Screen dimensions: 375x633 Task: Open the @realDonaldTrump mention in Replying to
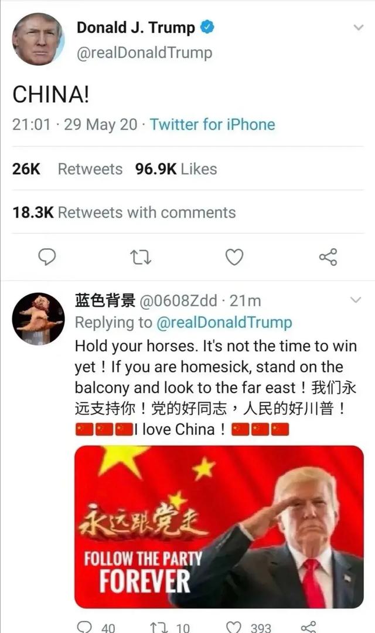coord(224,322)
